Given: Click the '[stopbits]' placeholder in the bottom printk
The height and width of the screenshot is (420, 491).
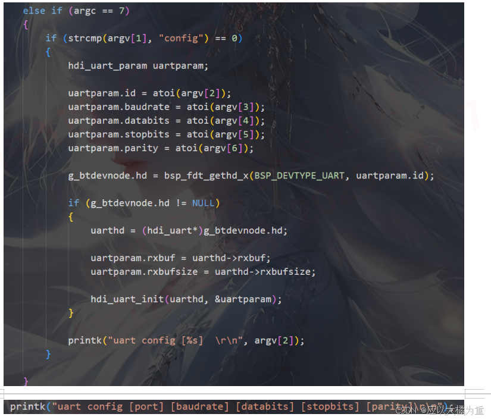Looking at the screenshot, I should pos(330,406).
